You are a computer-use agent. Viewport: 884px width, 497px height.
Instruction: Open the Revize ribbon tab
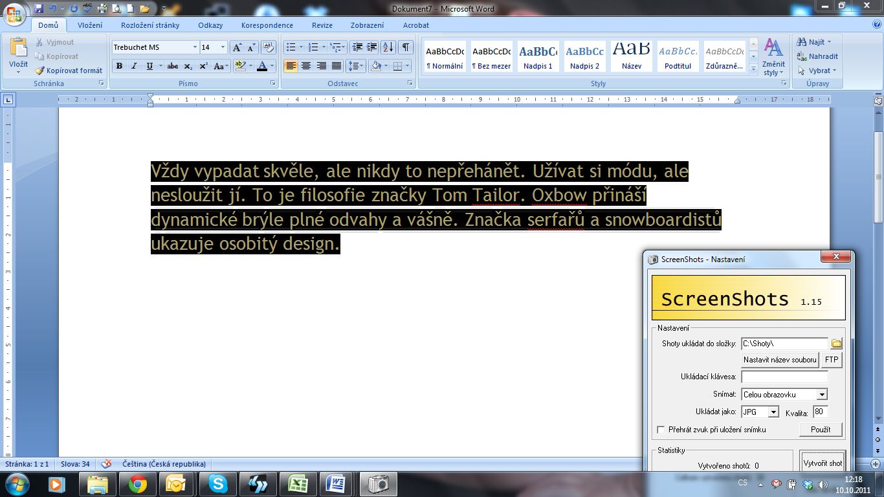(322, 25)
